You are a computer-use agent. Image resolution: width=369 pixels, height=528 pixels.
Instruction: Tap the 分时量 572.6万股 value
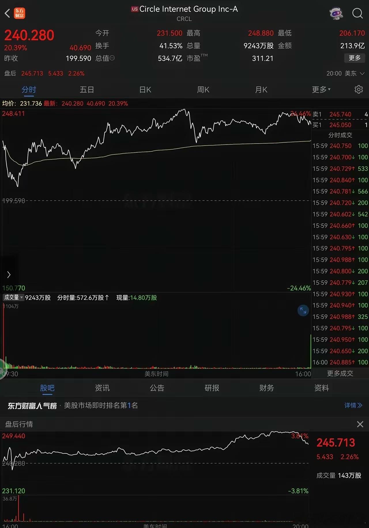point(83,297)
